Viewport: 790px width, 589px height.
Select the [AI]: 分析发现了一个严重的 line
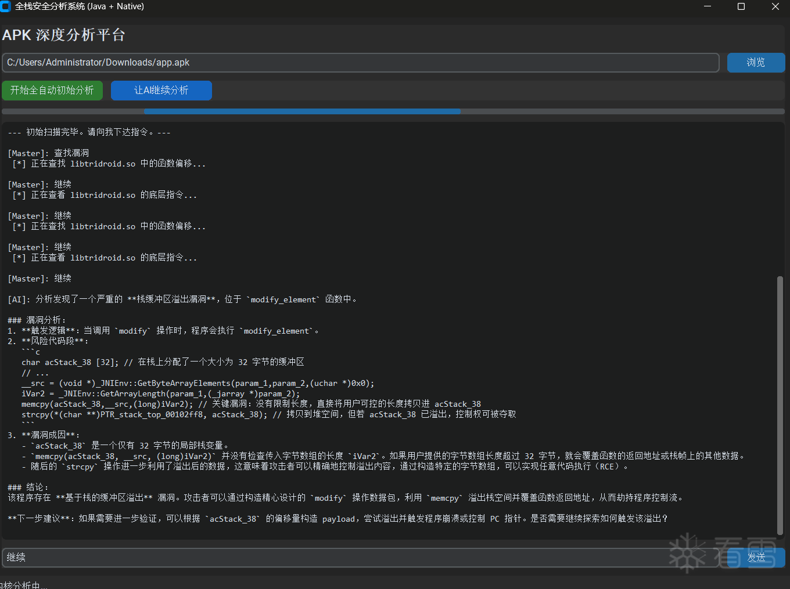point(184,299)
